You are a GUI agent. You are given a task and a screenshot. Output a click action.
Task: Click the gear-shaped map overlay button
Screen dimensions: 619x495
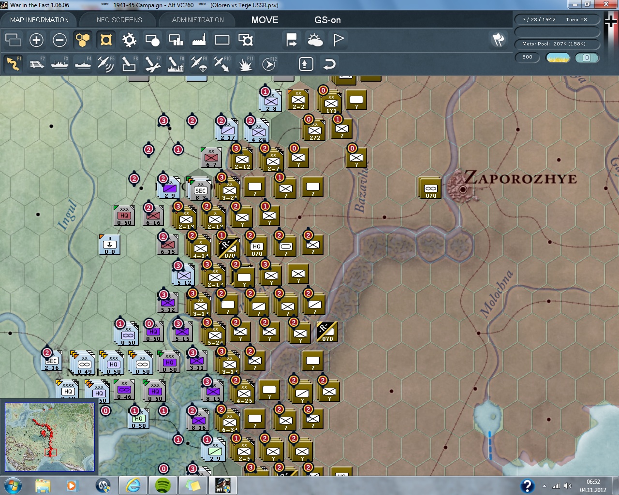pos(129,40)
